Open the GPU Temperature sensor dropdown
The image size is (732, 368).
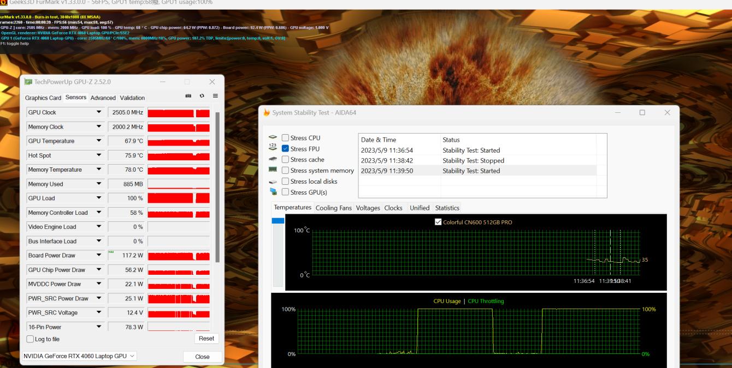[99, 141]
